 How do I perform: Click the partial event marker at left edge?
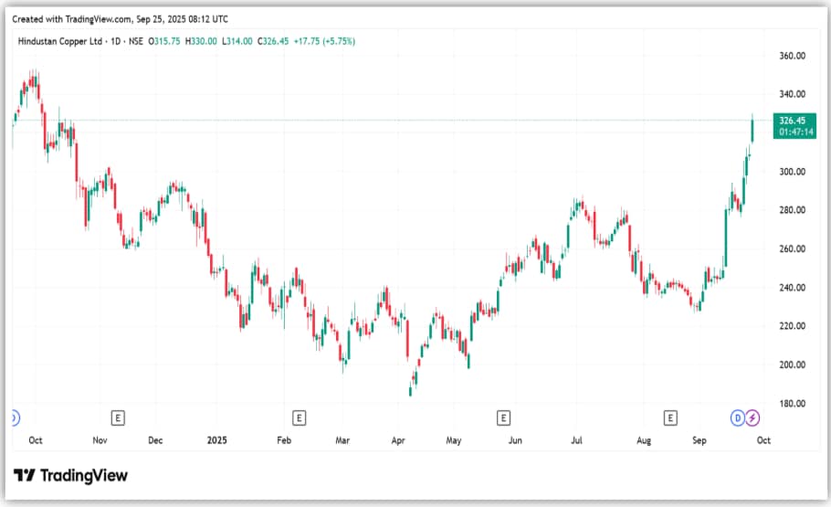coord(14,417)
